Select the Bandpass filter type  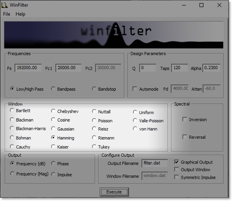pyautogui.click(x=53, y=89)
